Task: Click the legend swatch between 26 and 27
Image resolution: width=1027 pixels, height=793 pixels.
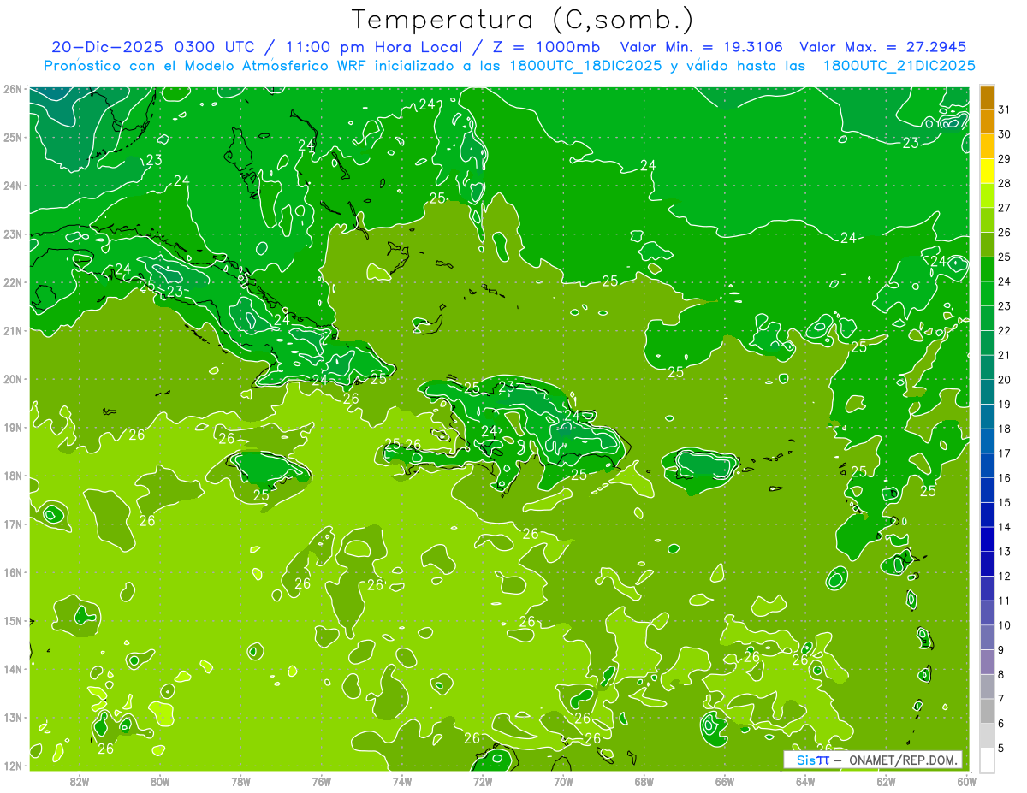Action: point(987,220)
